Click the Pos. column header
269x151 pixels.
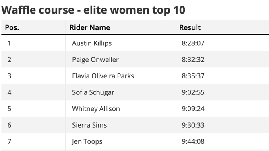12,27
